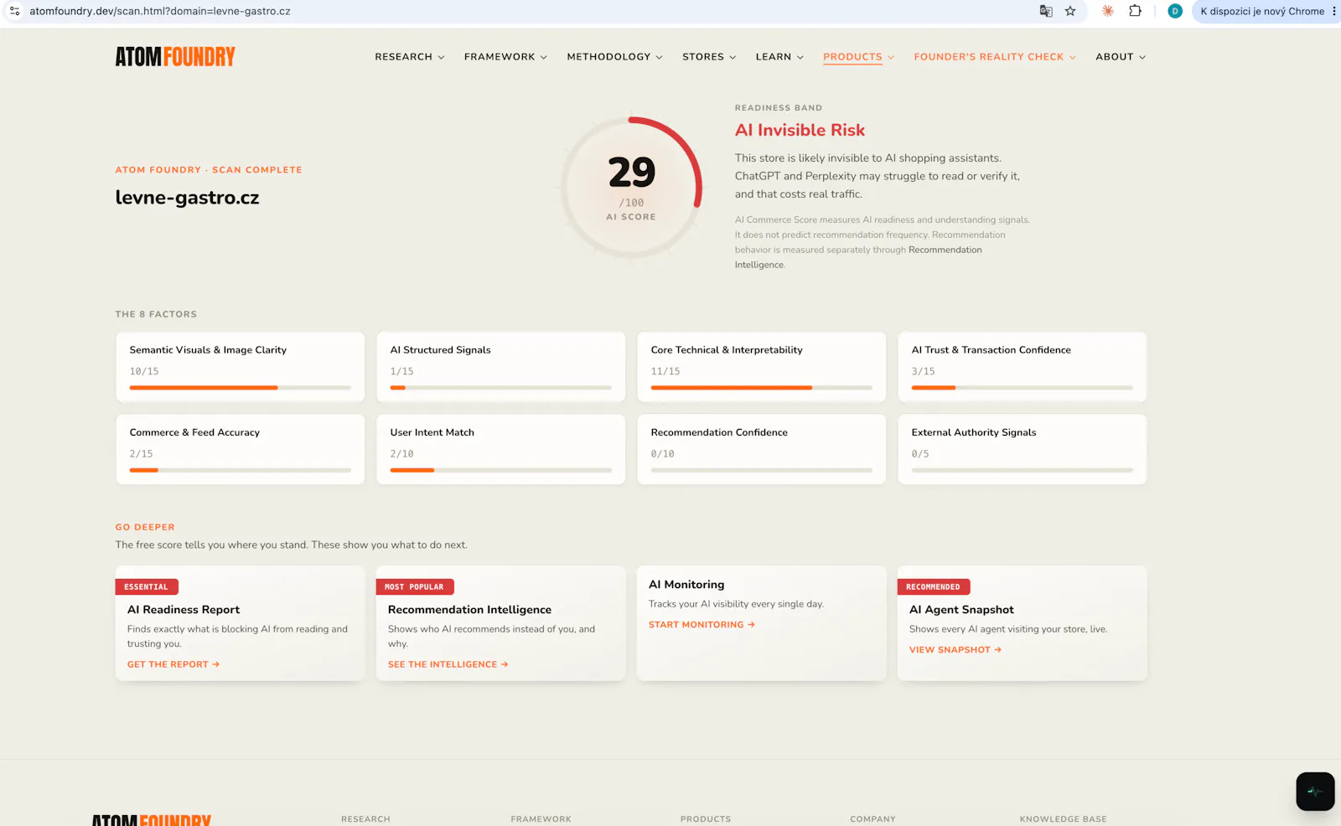Click the Core Technical & Interpretability progress bar
This screenshot has height=826, width=1341.
click(x=761, y=388)
